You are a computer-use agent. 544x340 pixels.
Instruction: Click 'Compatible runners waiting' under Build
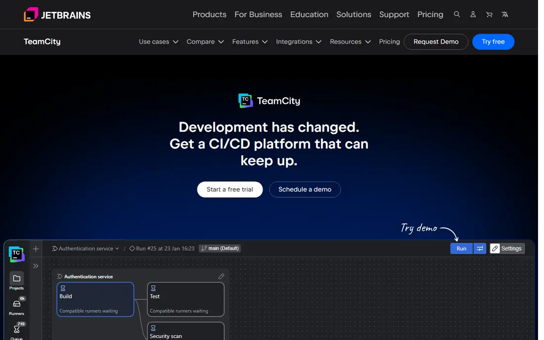coord(89,311)
